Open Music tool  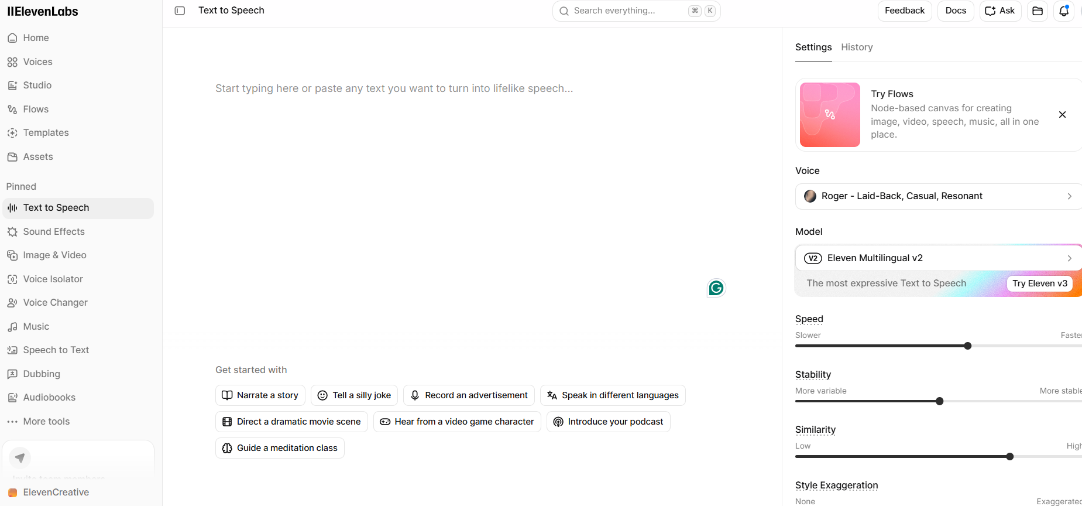(78, 327)
